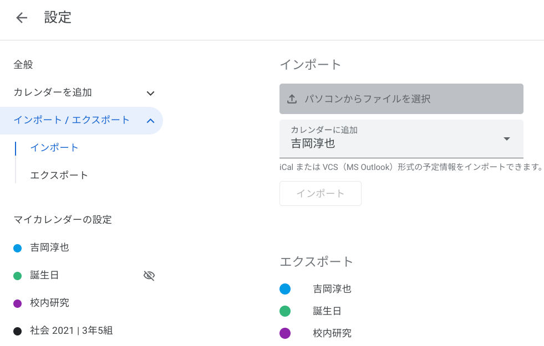Click black dot beside 社会 2021 calendar

(18, 331)
